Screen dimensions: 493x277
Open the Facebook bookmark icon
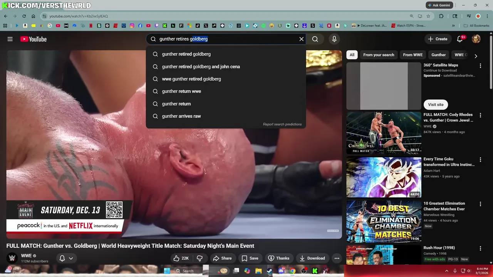(140, 26)
